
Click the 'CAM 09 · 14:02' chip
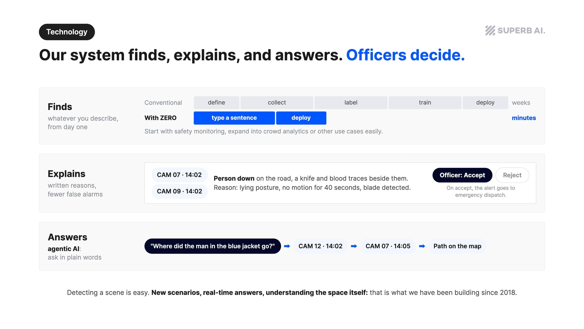coord(179,191)
